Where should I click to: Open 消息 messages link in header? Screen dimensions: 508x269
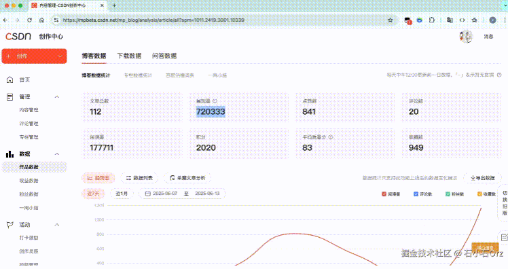tap(488, 37)
